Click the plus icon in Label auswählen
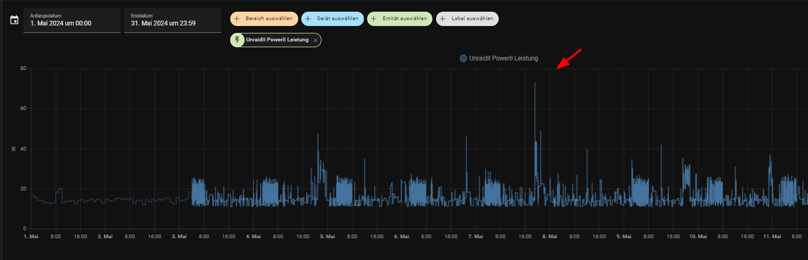Viewport: 808px width, 260px height. [443, 19]
